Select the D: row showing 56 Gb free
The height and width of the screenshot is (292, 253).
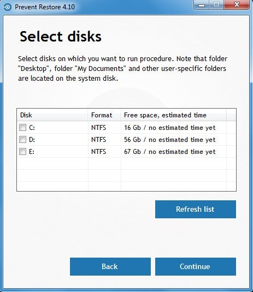126,140
